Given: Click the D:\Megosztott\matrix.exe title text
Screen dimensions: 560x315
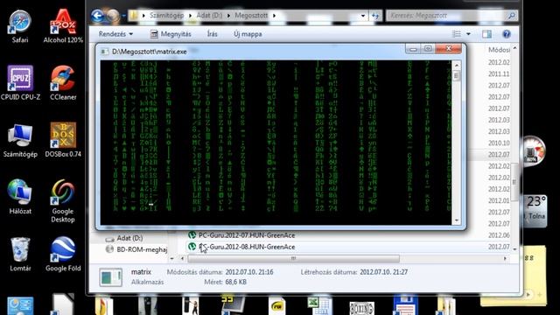Looking at the screenshot, I should click(150, 52).
